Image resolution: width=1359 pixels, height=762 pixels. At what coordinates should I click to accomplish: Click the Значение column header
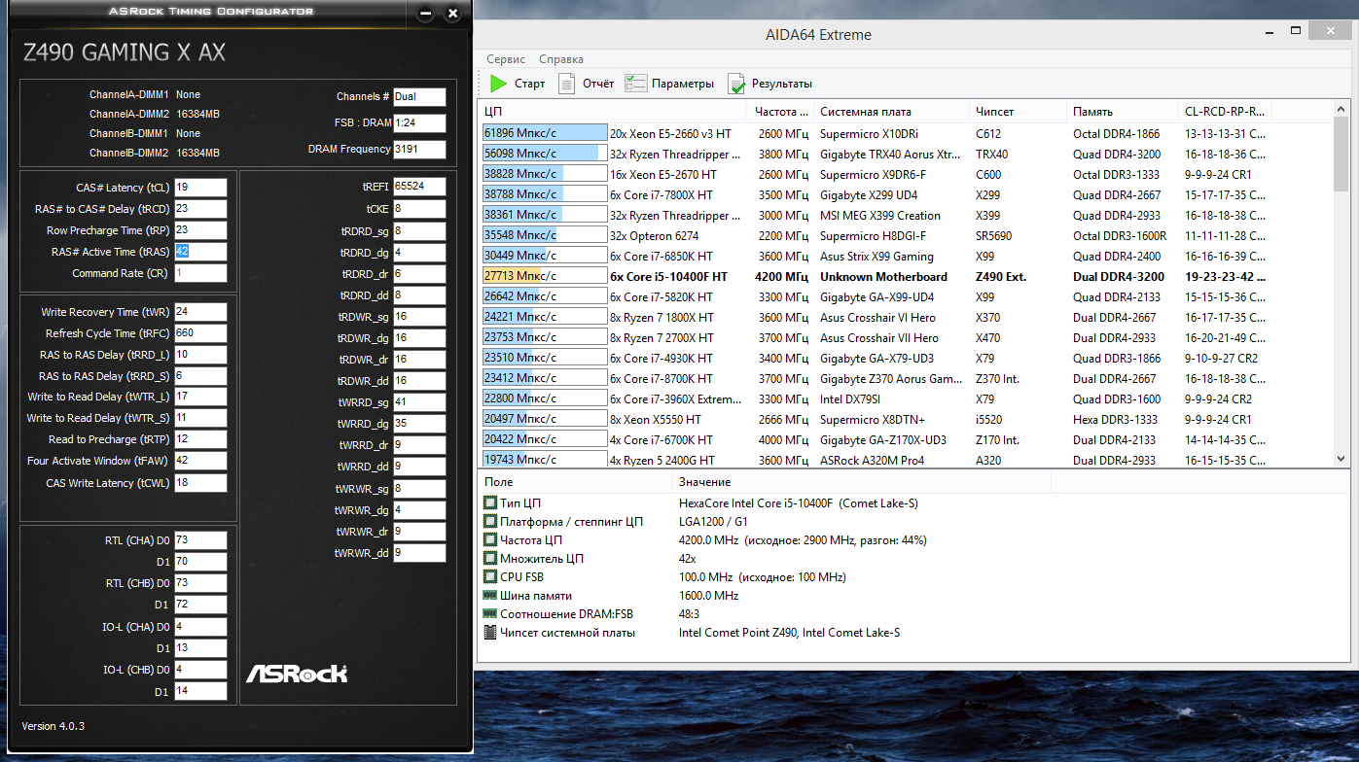point(862,482)
